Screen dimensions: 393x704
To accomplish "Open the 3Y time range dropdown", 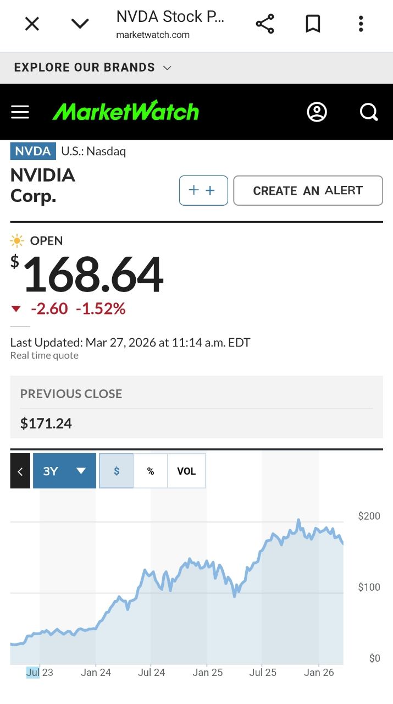I will tap(64, 471).
